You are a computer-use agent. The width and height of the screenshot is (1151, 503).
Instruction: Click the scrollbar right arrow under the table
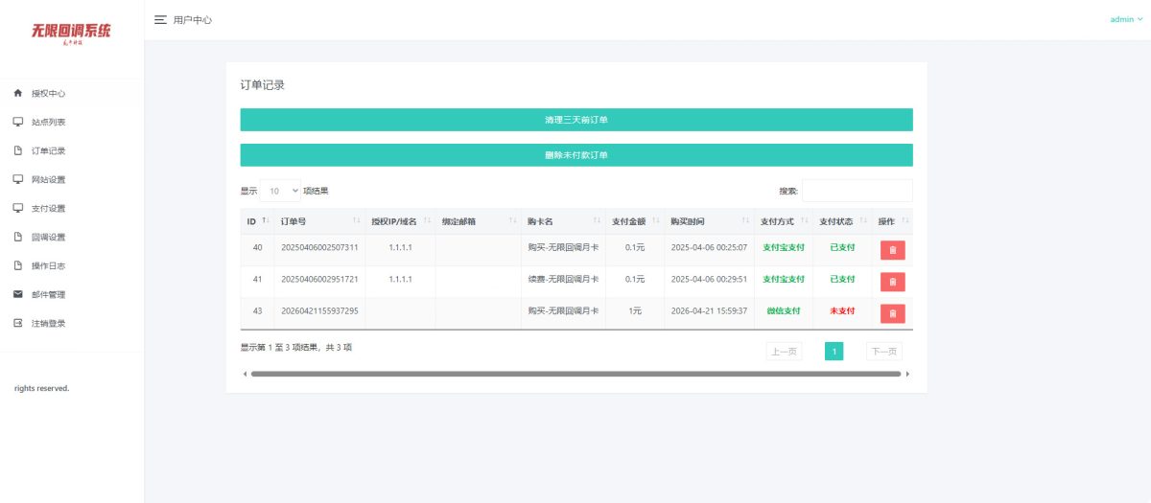point(907,374)
